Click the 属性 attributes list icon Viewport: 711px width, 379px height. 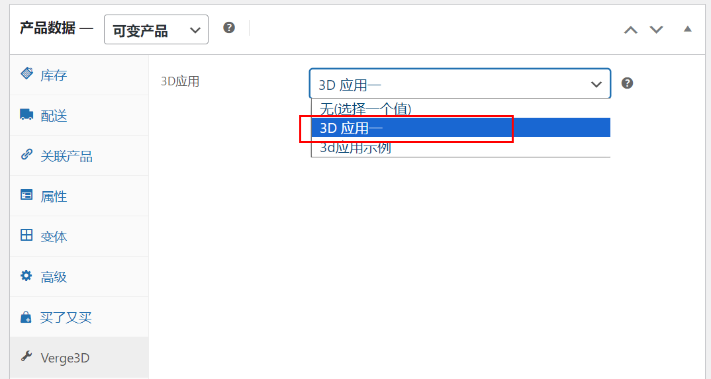point(26,194)
